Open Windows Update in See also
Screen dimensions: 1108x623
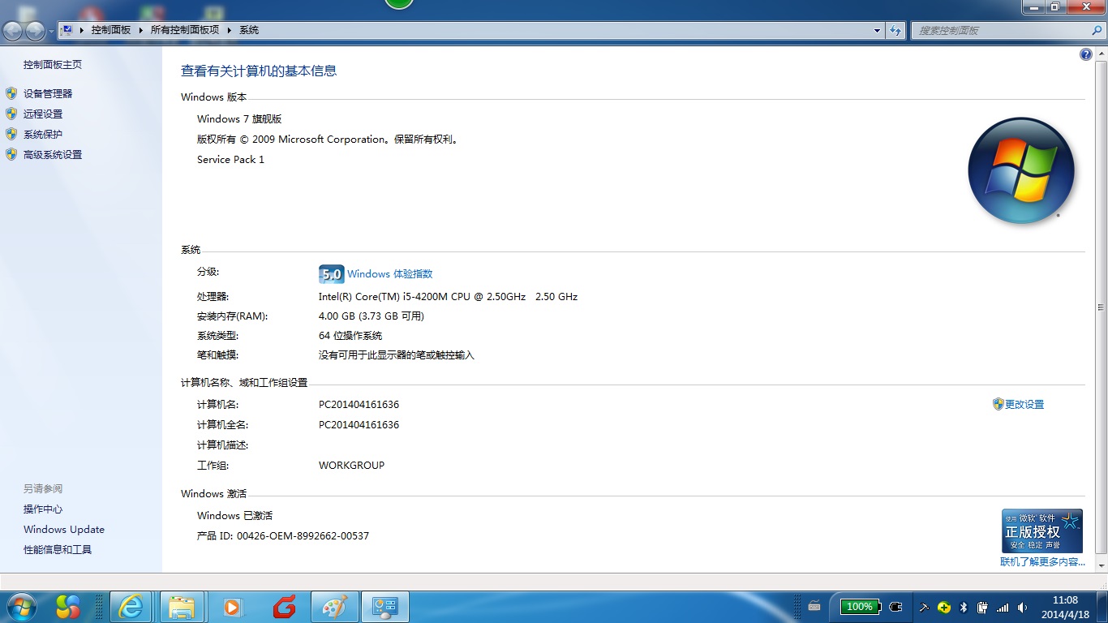pos(64,529)
